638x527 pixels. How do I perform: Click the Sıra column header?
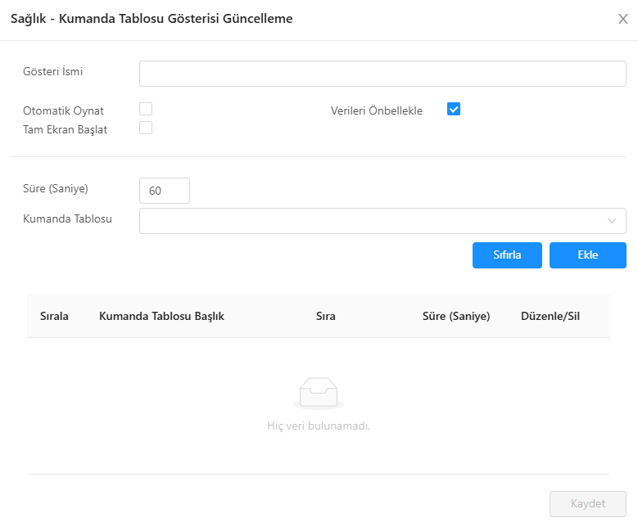(325, 317)
